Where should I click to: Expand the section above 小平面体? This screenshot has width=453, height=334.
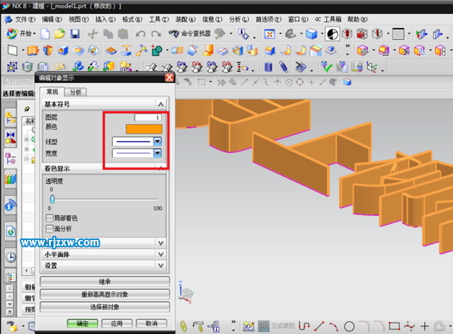[161, 243]
